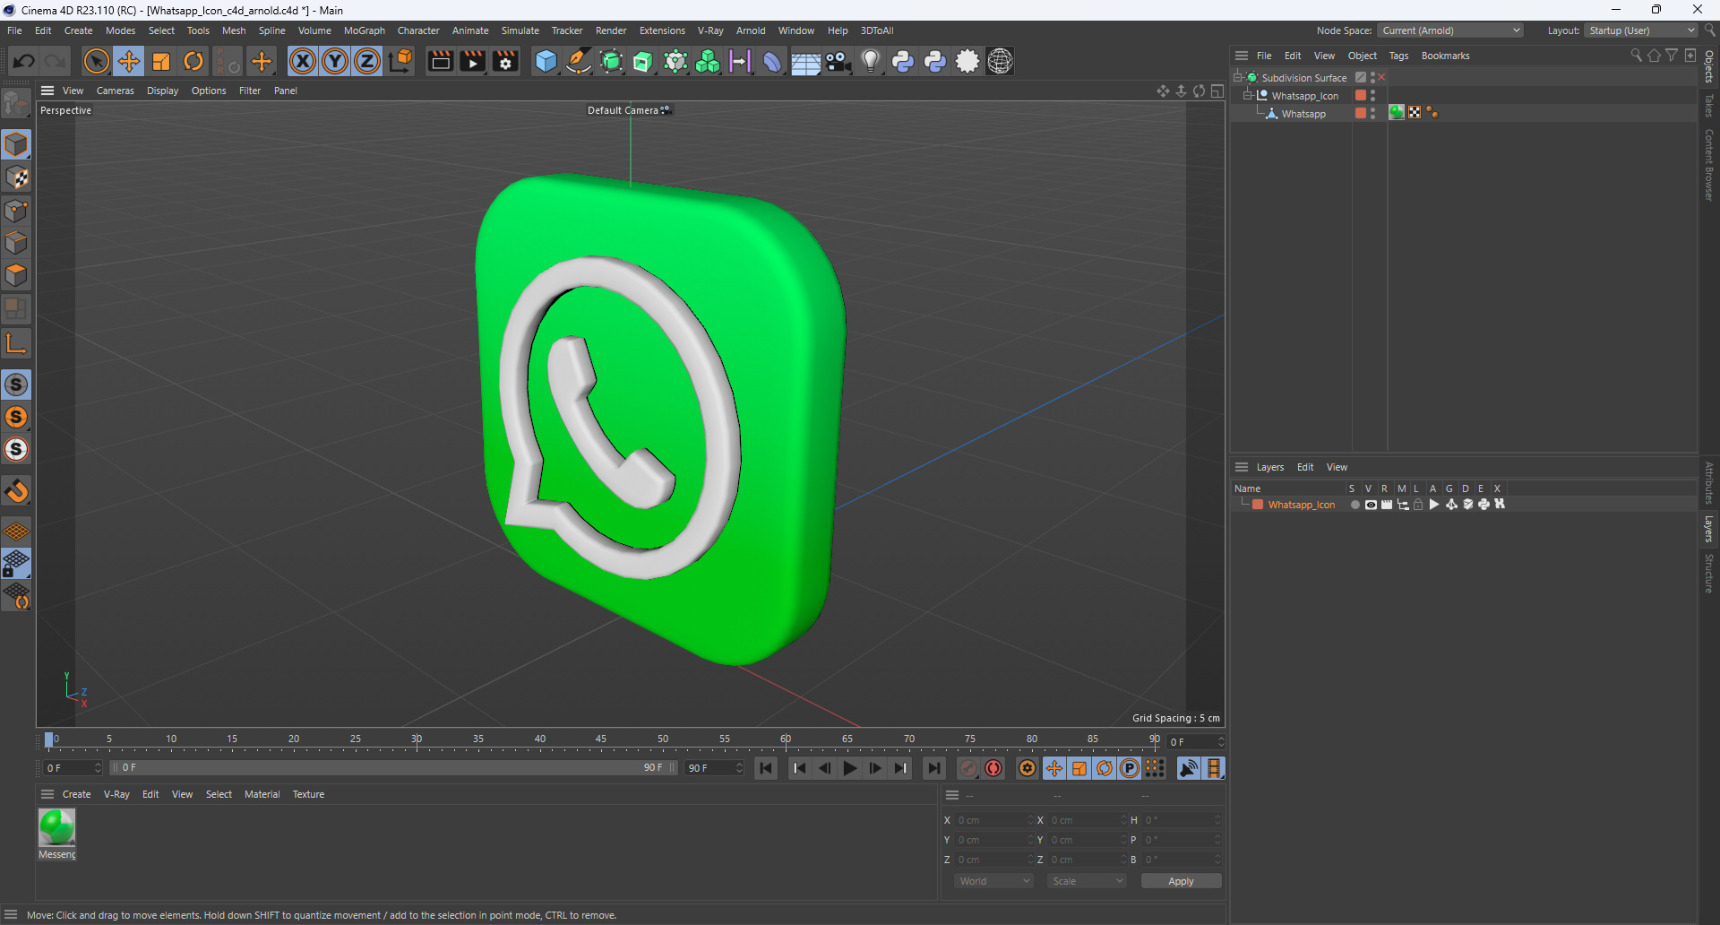Screen dimensions: 1720x925
Task: Click Make Editable icon in left toolbar
Action: point(16,104)
